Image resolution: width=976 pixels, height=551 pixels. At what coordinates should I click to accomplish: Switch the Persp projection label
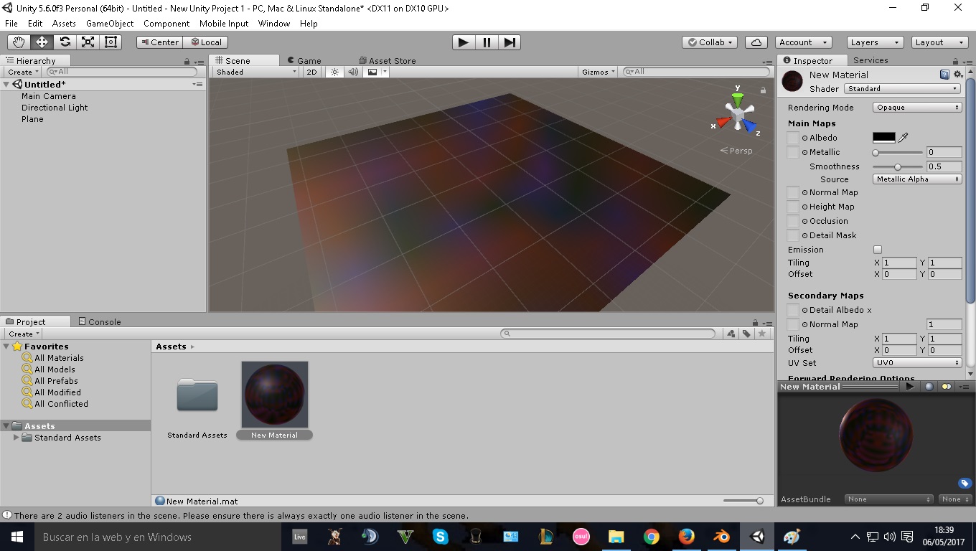737,151
